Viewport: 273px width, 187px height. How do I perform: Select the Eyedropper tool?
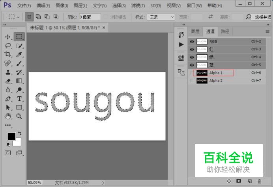tap(19, 54)
